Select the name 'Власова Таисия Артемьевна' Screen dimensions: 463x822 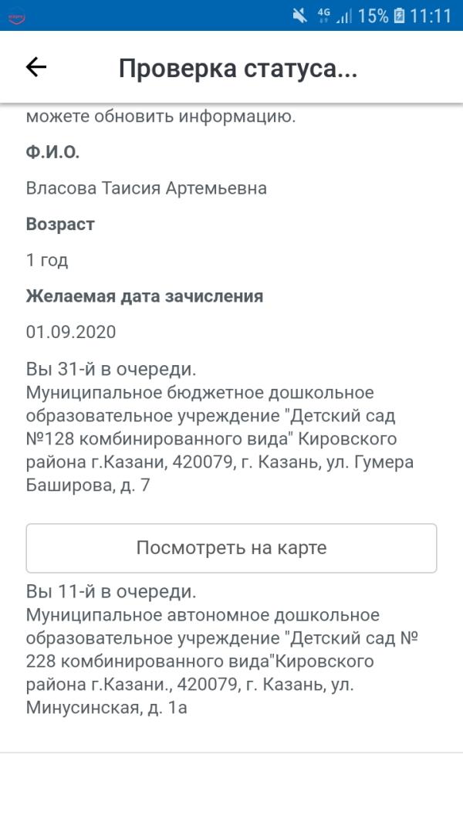147,188
